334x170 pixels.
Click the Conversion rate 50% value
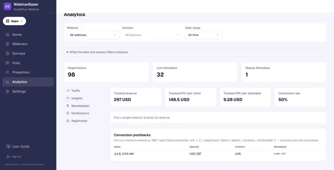click(x=283, y=100)
